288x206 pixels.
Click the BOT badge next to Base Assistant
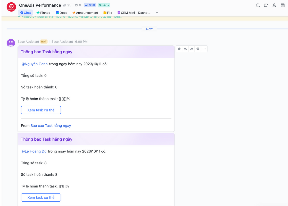coord(44,42)
